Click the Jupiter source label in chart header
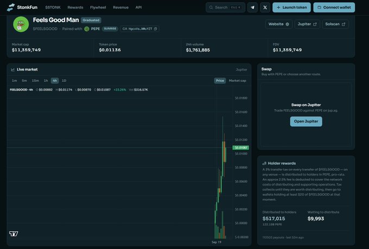The image size is (369, 249). point(241,69)
